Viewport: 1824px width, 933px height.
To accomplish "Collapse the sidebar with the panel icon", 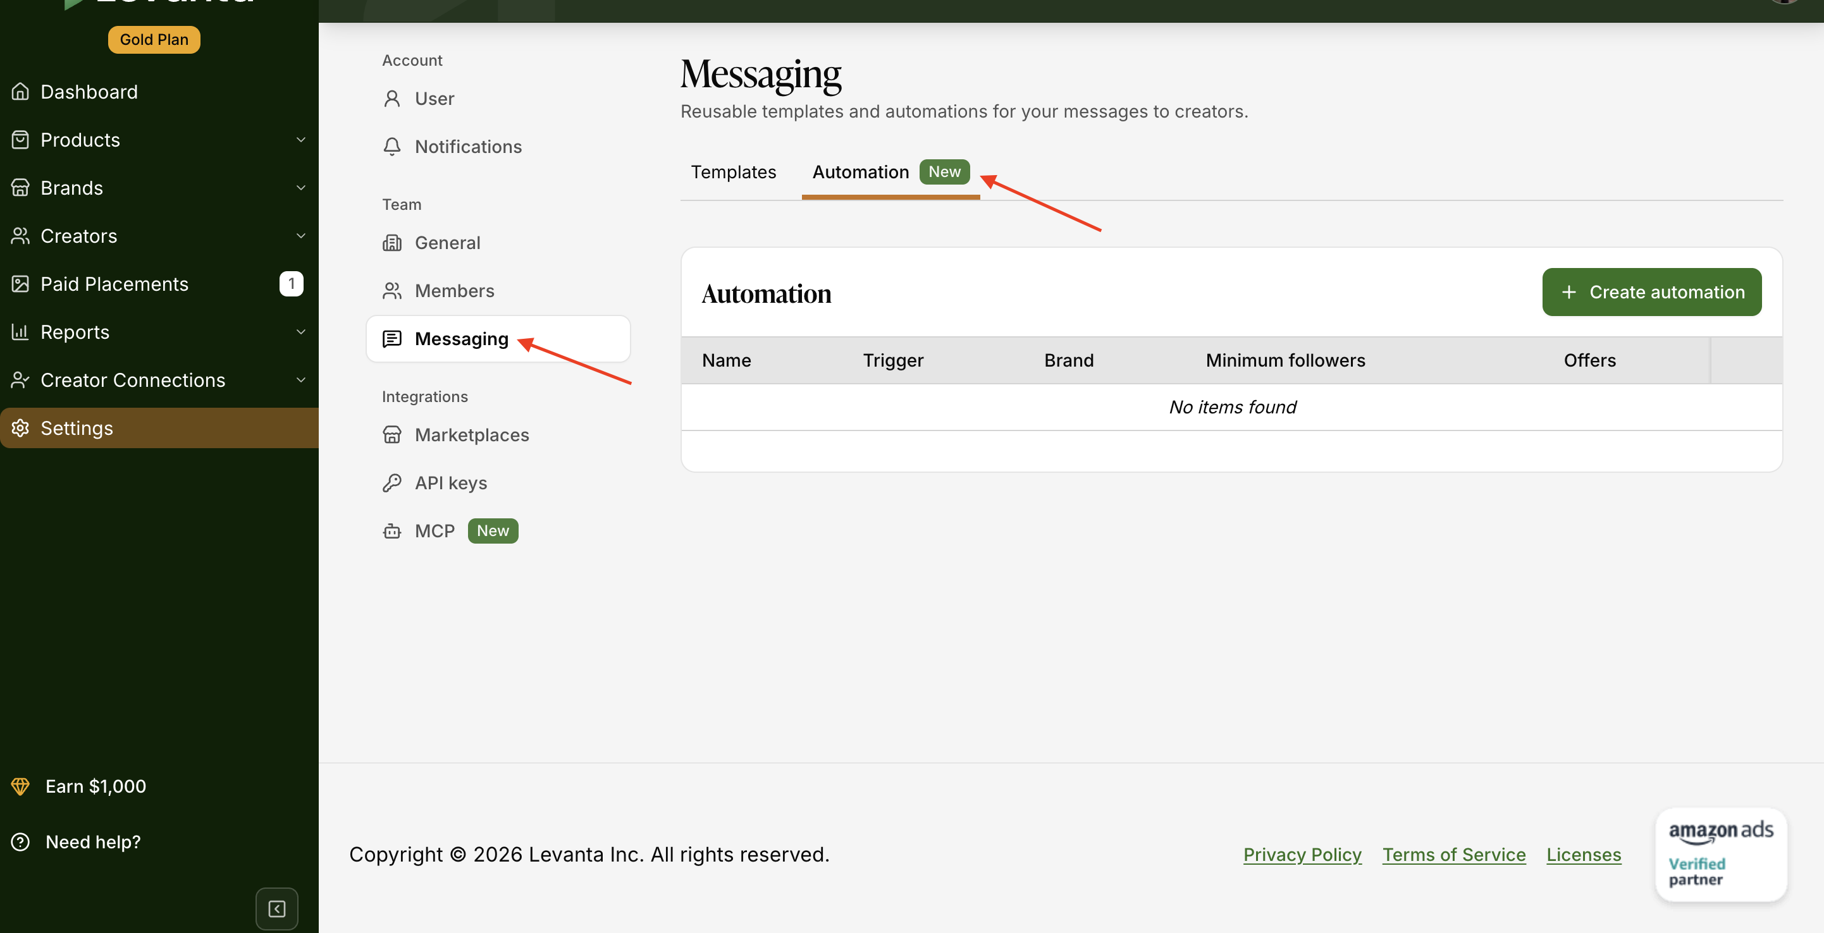I will (x=277, y=909).
